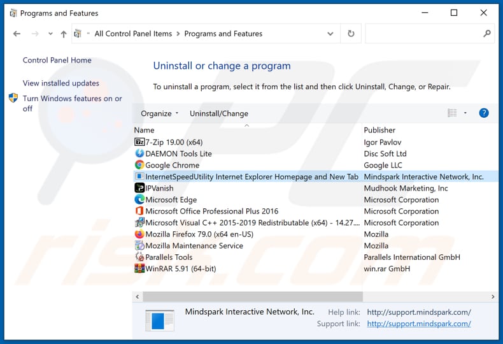
Task: Click the scroll right arrow
Action: pos(493,296)
